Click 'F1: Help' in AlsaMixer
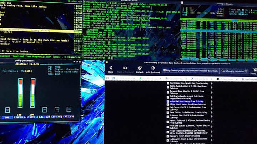257x144 pixels. coord(54,67)
